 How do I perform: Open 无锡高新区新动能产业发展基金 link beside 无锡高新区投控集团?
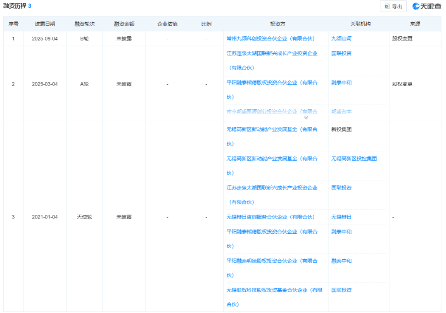click(x=272, y=166)
